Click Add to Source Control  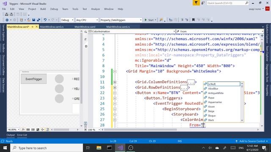[x=252, y=141]
